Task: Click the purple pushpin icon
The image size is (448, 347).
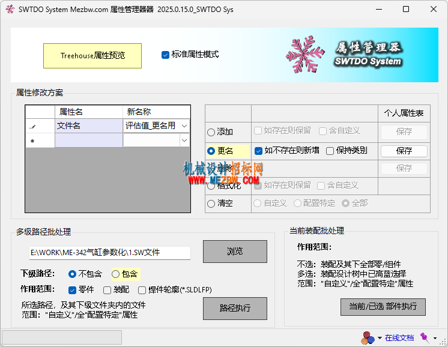Action: click(x=424, y=337)
